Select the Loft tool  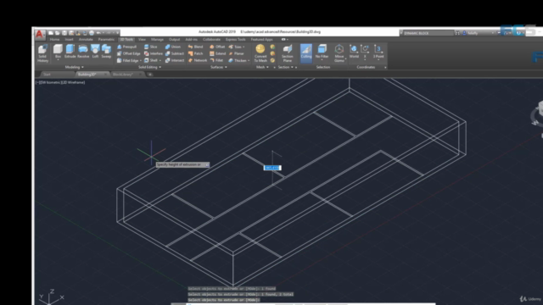click(95, 51)
